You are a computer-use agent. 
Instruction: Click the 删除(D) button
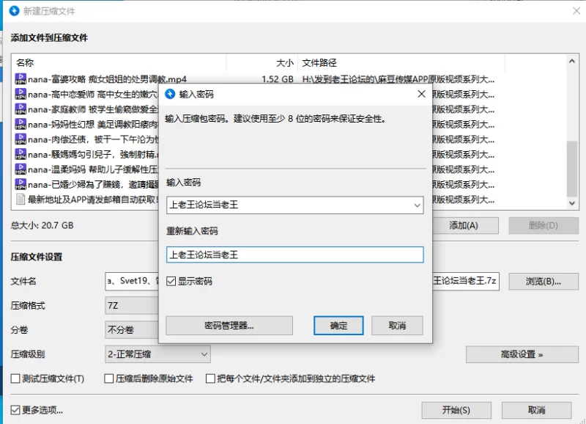[x=544, y=226]
